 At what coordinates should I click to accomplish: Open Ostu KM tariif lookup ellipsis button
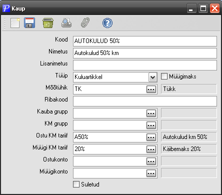pyautogui.click(x=151, y=137)
